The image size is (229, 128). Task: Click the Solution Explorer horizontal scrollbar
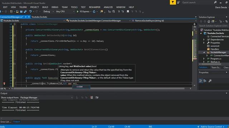pos(211,64)
